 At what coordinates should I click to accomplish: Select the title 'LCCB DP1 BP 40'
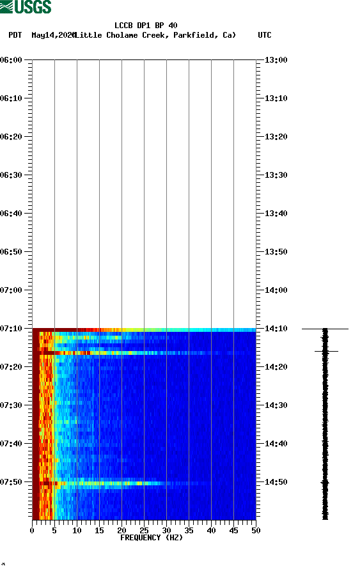point(146,26)
